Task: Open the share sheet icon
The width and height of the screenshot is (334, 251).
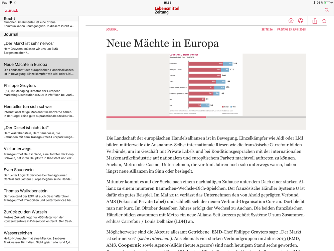Action: [315, 21]
